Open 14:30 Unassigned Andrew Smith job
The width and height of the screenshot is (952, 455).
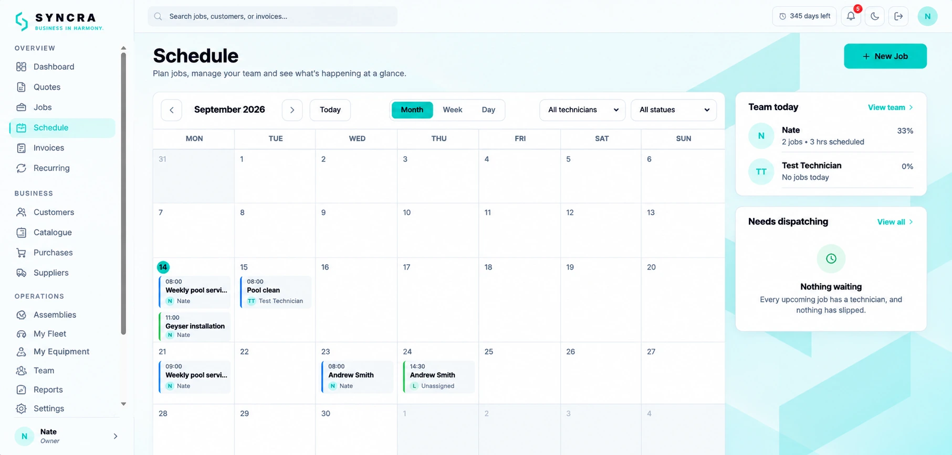pyautogui.click(x=439, y=376)
